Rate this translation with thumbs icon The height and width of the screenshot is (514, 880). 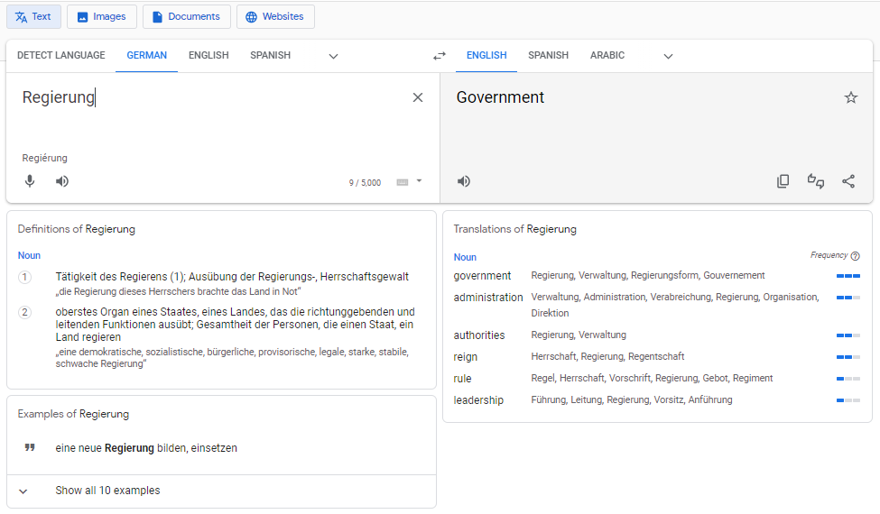pos(815,181)
